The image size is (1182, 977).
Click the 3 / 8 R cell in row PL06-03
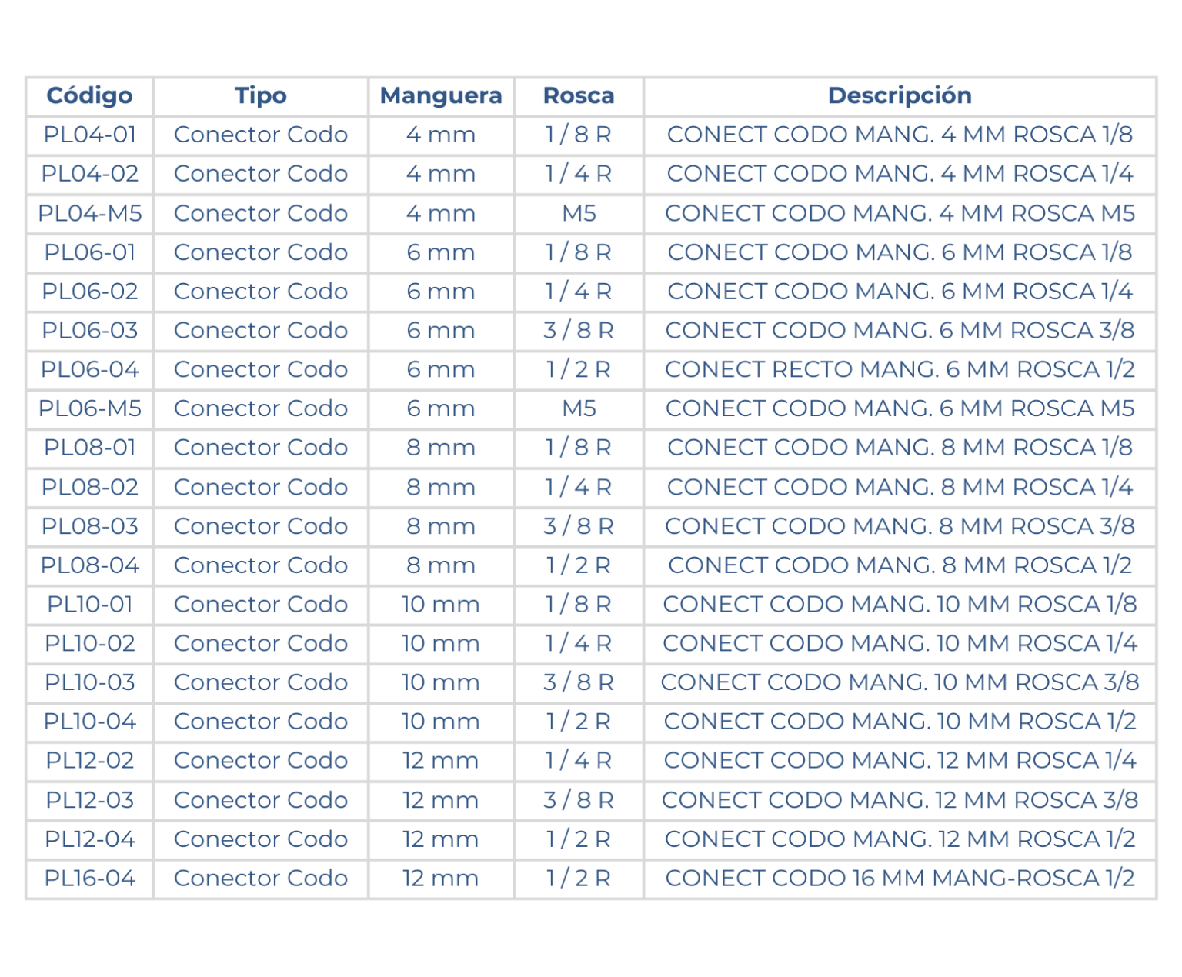(x=579, y=330)
